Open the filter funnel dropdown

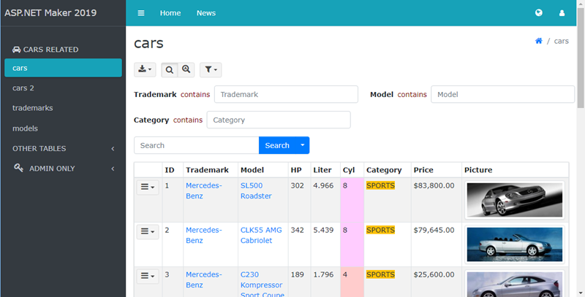[211, 69]
